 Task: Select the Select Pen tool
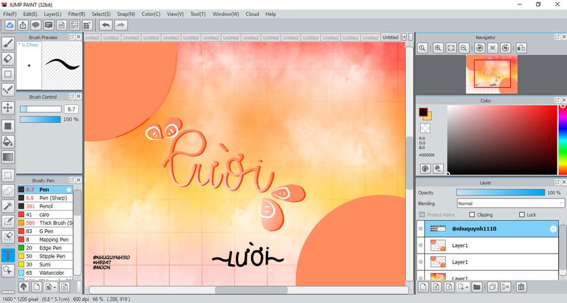point(8,221)
